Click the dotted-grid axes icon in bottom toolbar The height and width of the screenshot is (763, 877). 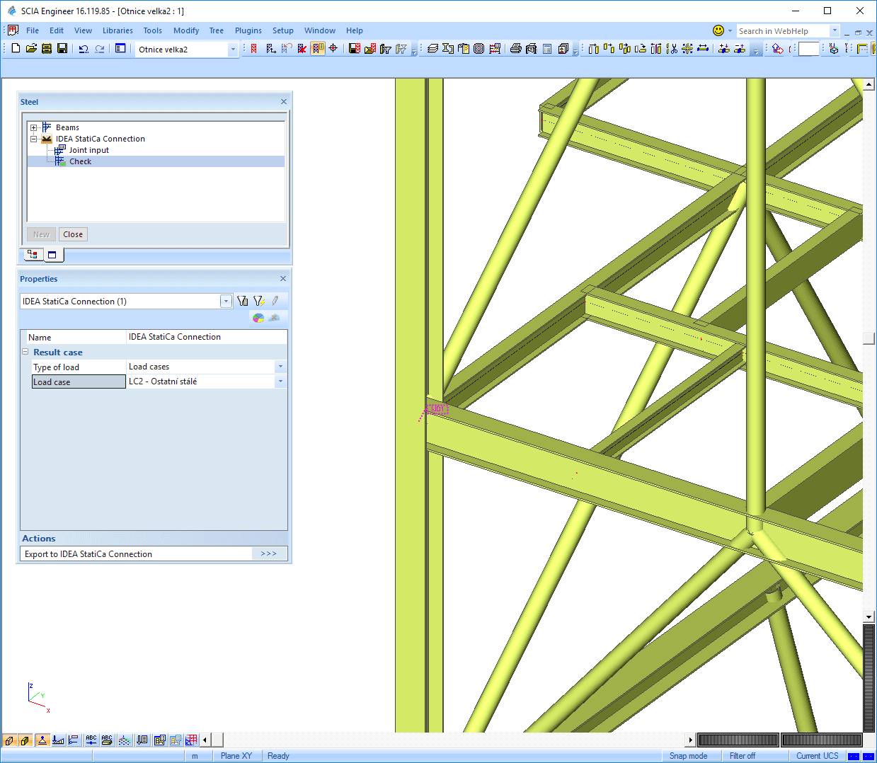[x=125, y=740]
